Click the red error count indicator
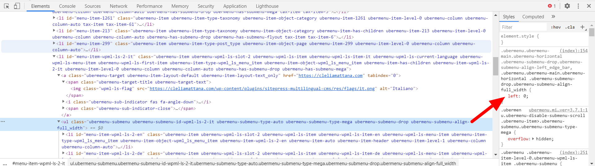The width and height of the screenshot is (595, 166). [x=552, y=6]
